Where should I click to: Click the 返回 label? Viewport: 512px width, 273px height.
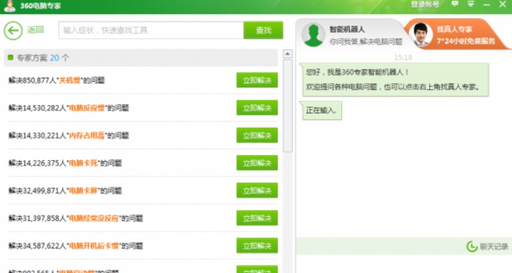tap(35, 30)
